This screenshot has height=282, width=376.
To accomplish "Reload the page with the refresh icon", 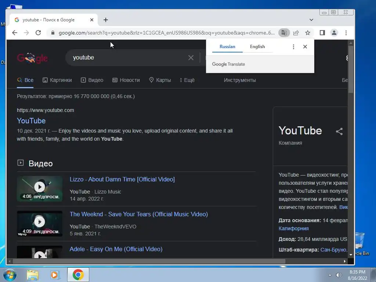I will [38, 33].
